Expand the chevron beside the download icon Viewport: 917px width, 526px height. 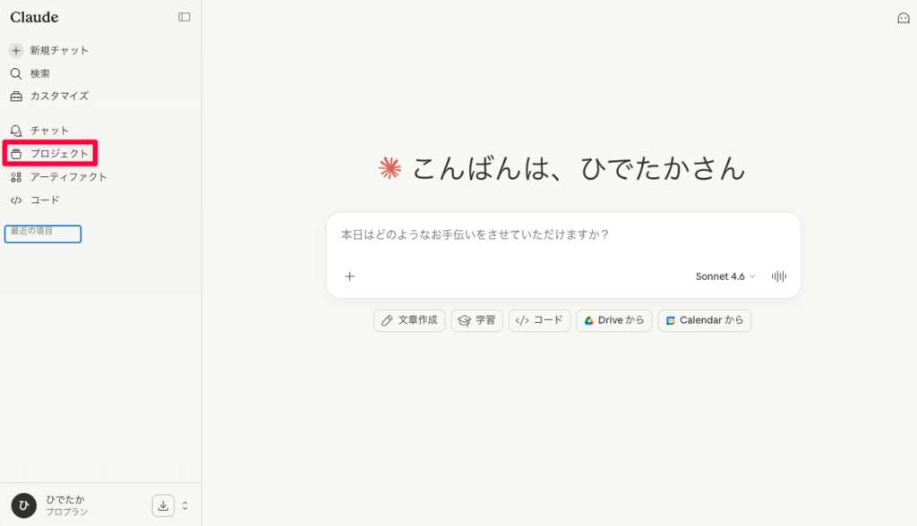click(x=185, y=505)
